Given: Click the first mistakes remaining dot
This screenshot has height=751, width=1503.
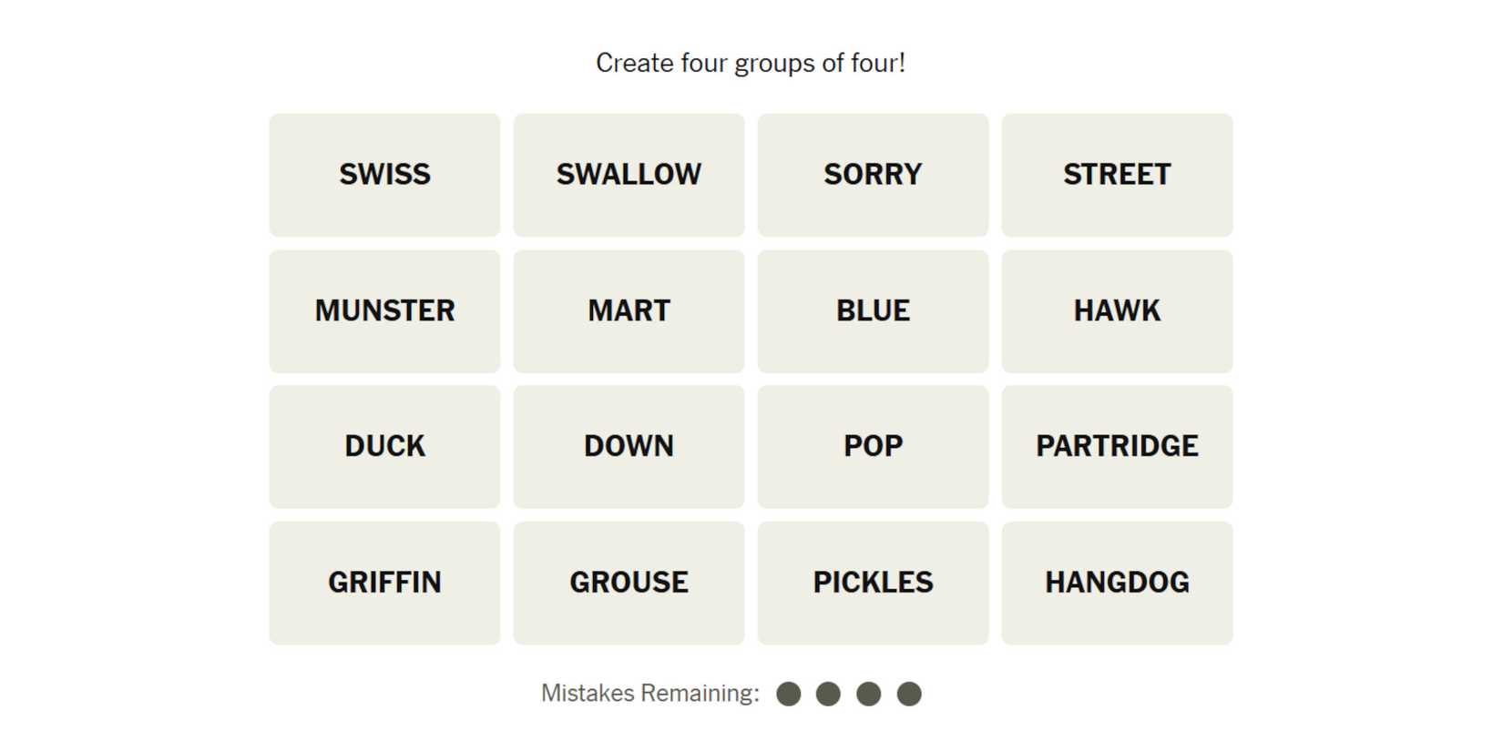Looking at the screenshot, I should click(x=789, y=695).
